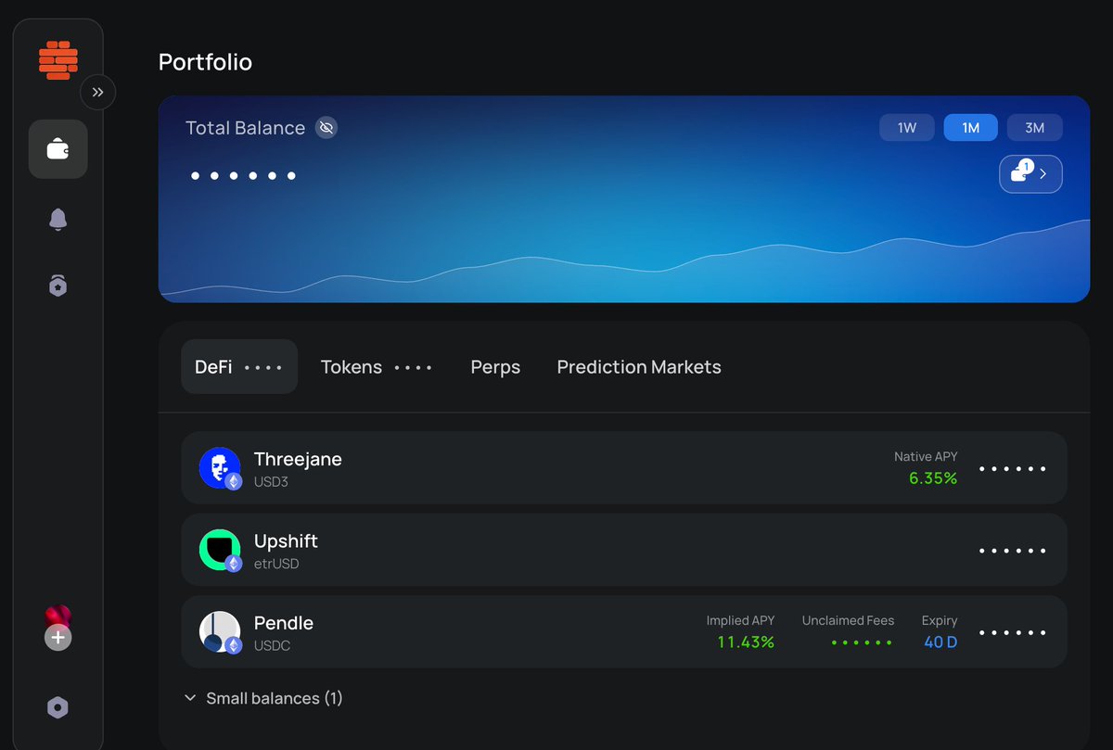Viewport: 1113px width, 750px height.
Task: Open the Threejane position name
Action: 298,459
